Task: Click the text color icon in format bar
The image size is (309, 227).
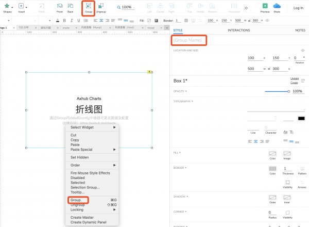Action: point(58,20)
